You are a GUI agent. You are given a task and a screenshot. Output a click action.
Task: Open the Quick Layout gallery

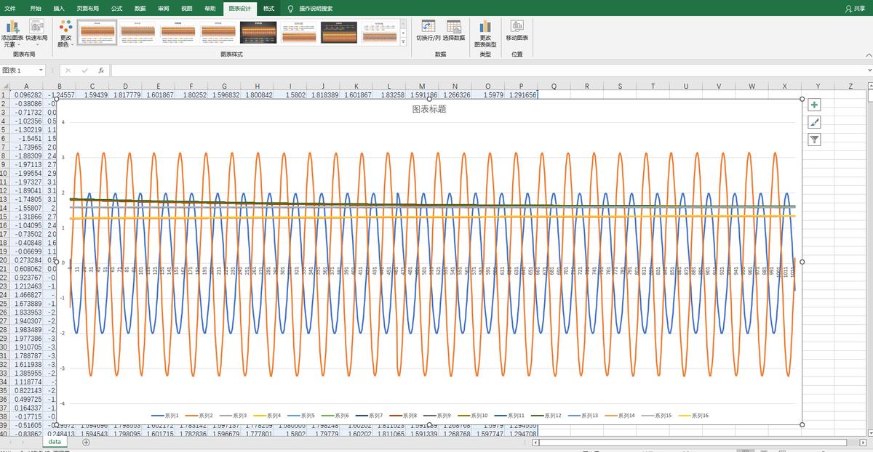(36, 32)
